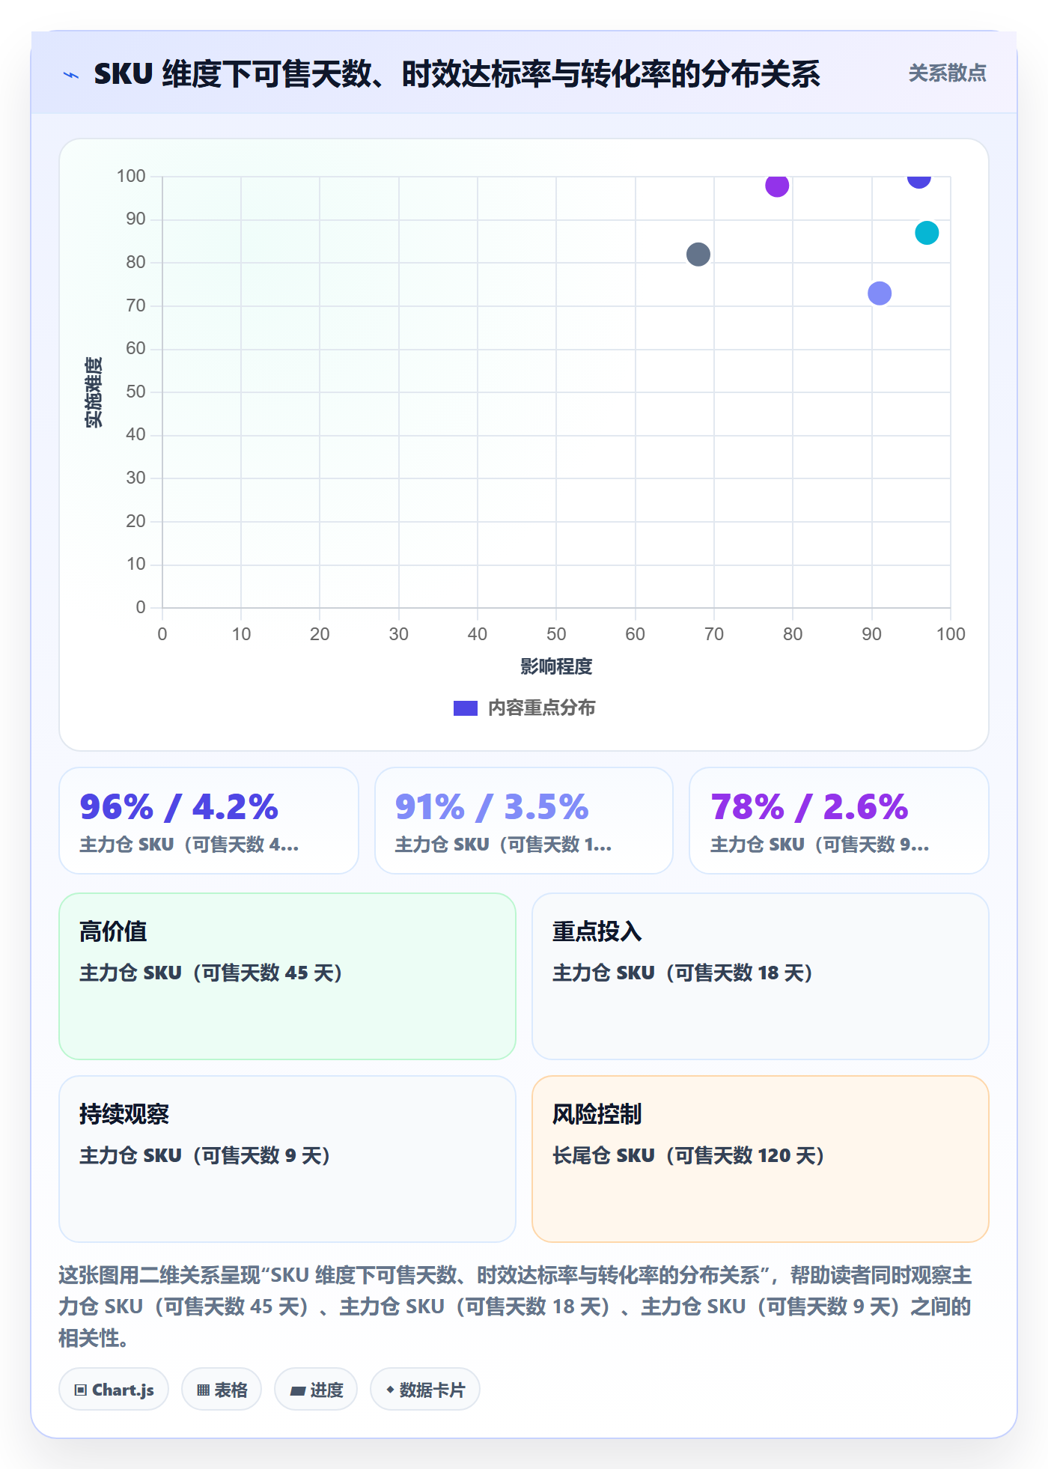
Task: Click the 表格 chip
Action: [x=222, y=1390]
